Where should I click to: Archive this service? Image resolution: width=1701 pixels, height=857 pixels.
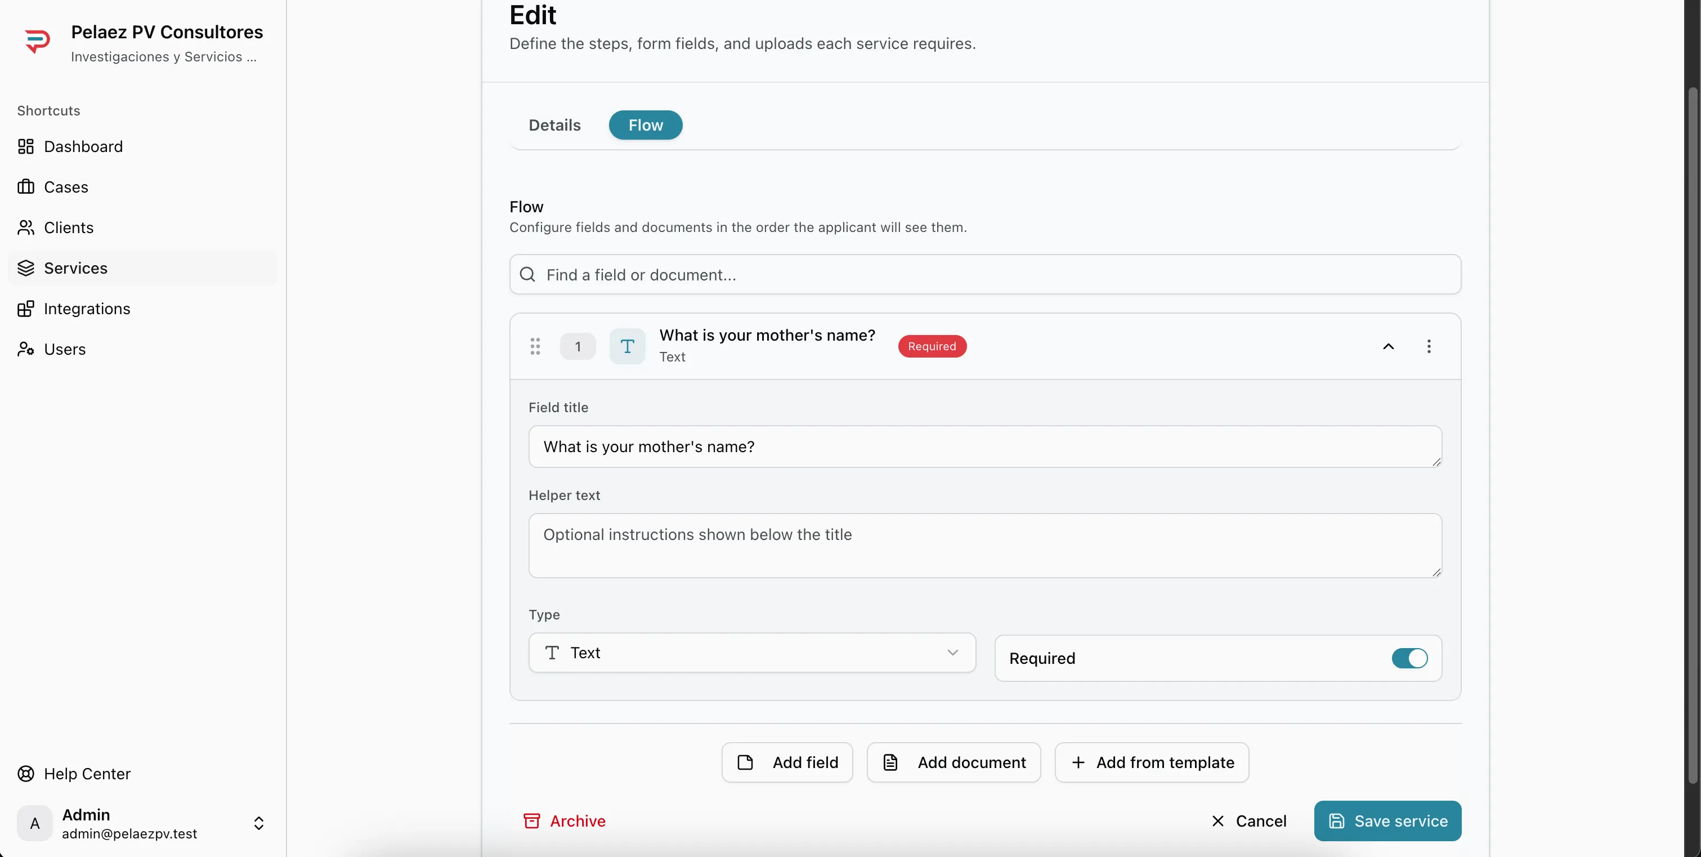(x=565, y=820)
